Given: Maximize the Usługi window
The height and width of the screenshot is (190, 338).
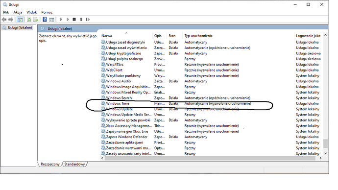Looking at the screenshot, I should (309, 4).
